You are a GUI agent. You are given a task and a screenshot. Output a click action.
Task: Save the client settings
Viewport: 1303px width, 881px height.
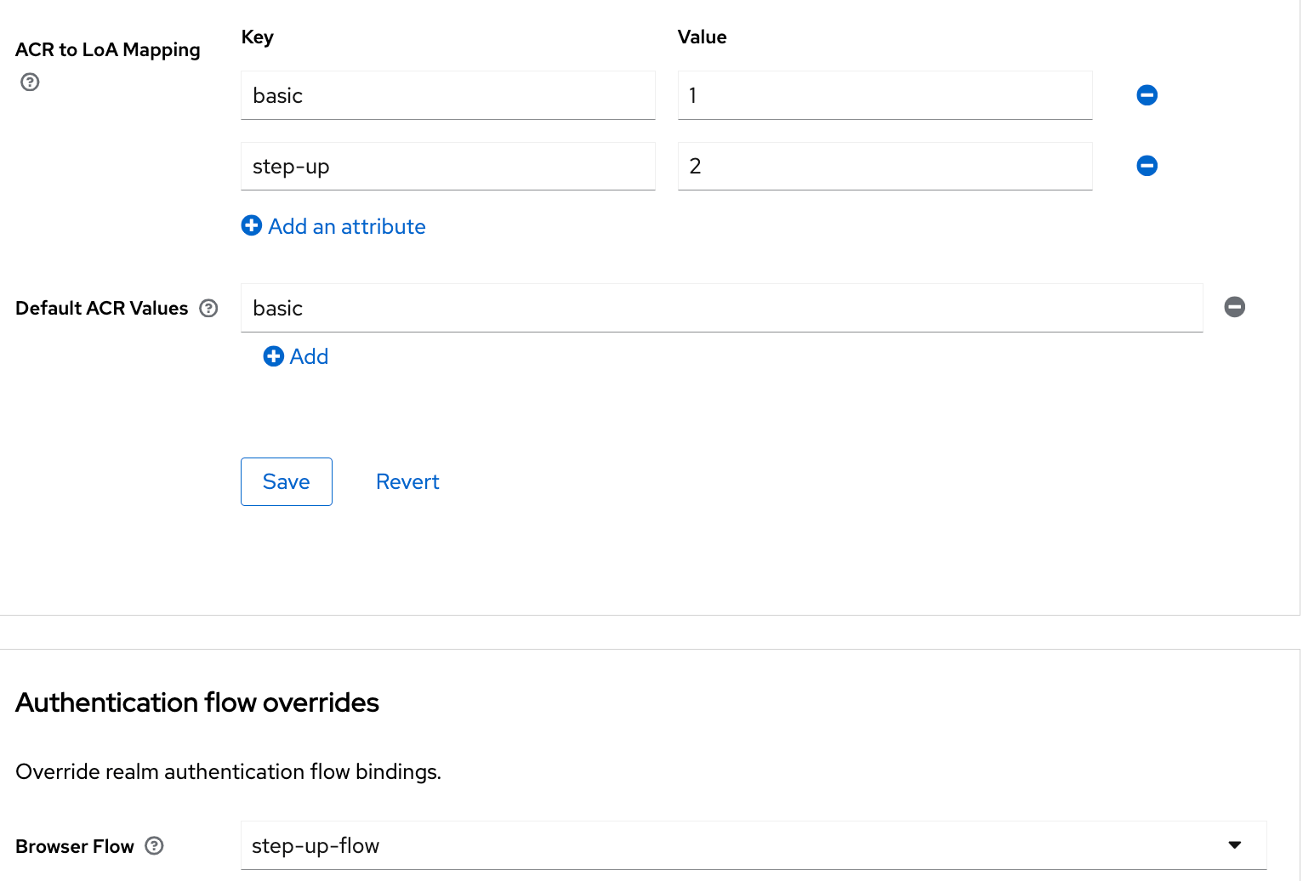click(286, 481)
